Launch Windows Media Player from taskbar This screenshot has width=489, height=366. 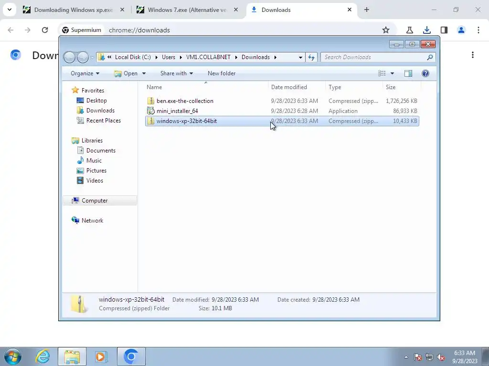tap(101, 356)
